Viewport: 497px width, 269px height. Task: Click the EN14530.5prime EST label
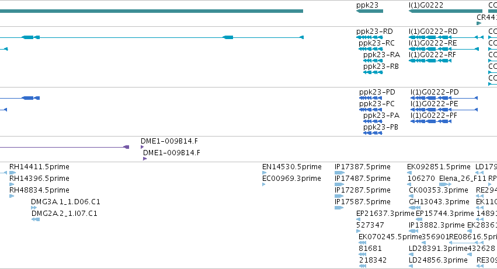pos(292,167)
